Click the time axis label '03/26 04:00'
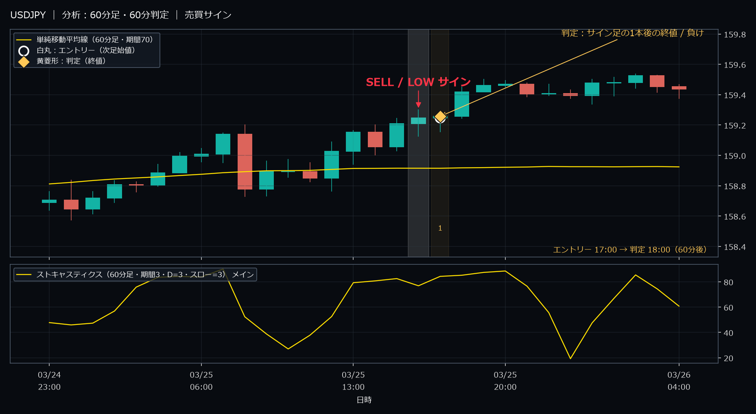The height and width of the screenshot is (414, 756). [679, 381]
